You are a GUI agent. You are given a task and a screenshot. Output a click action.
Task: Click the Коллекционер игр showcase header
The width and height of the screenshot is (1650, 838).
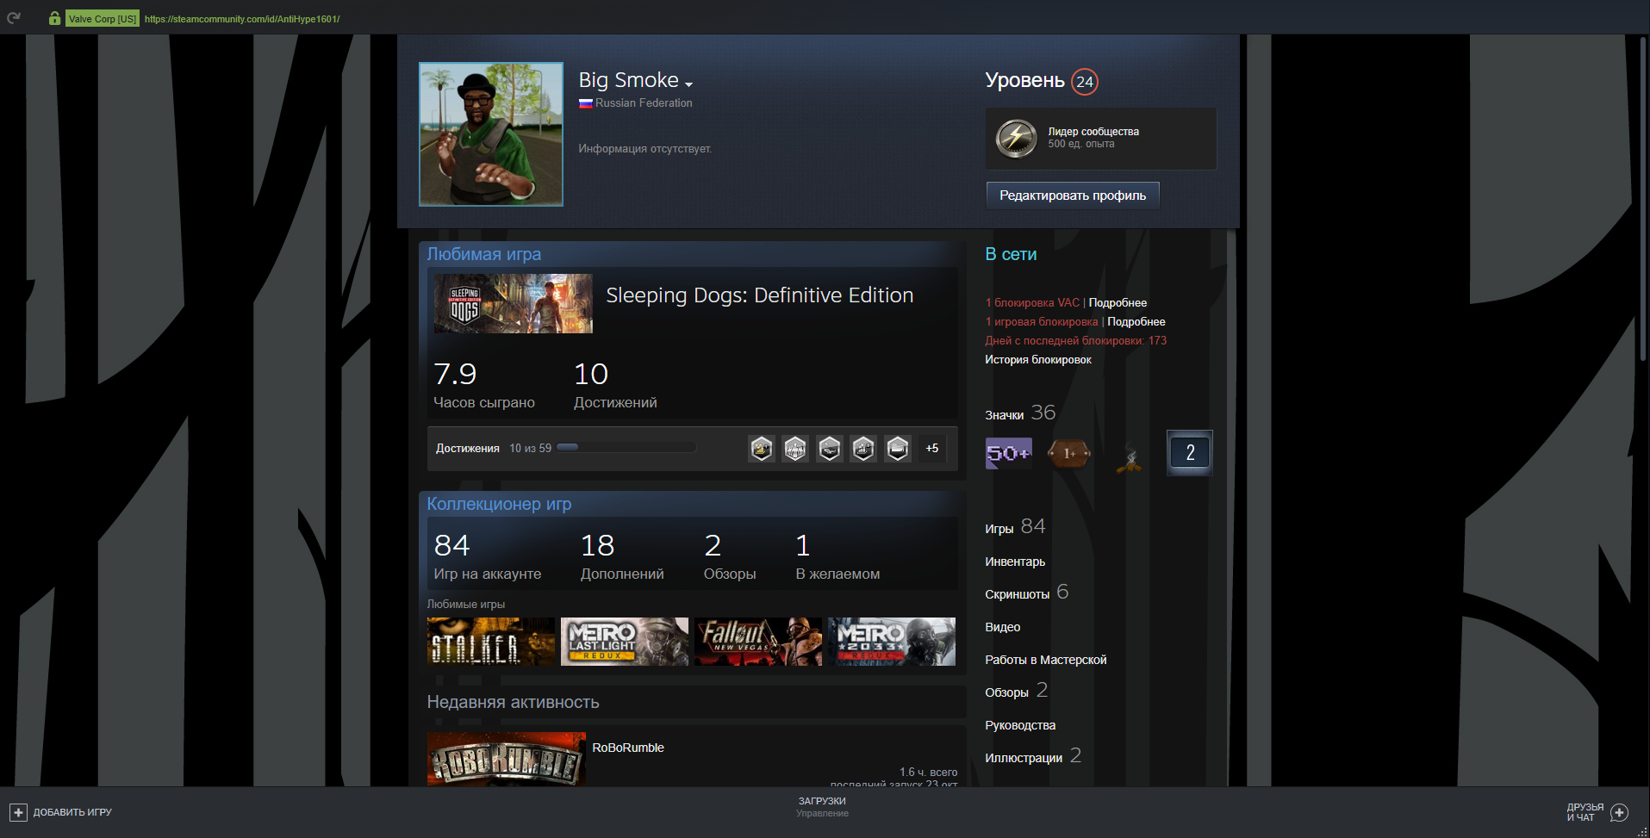point(499,504)
